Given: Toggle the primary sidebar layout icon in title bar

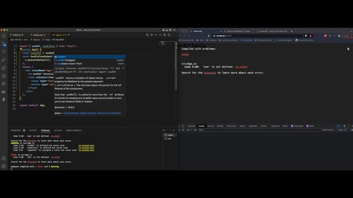Looking at the screenshot, I should click(164, 30).
